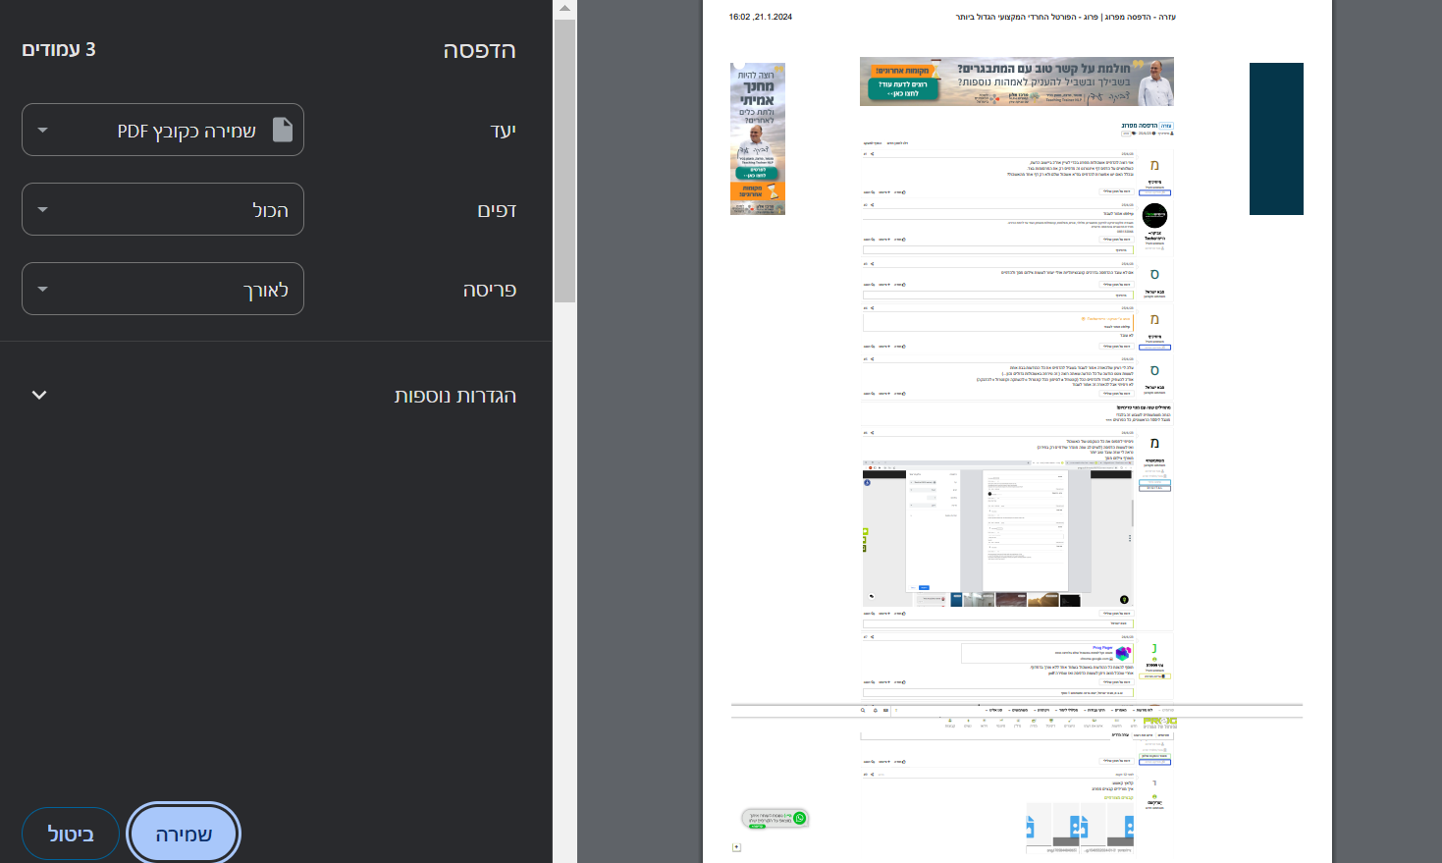The width and height of the screenshot is (1442, 863).
Task: Click the date header "16:02 ,21.1.2024" in preview
Action: [761, 17]
